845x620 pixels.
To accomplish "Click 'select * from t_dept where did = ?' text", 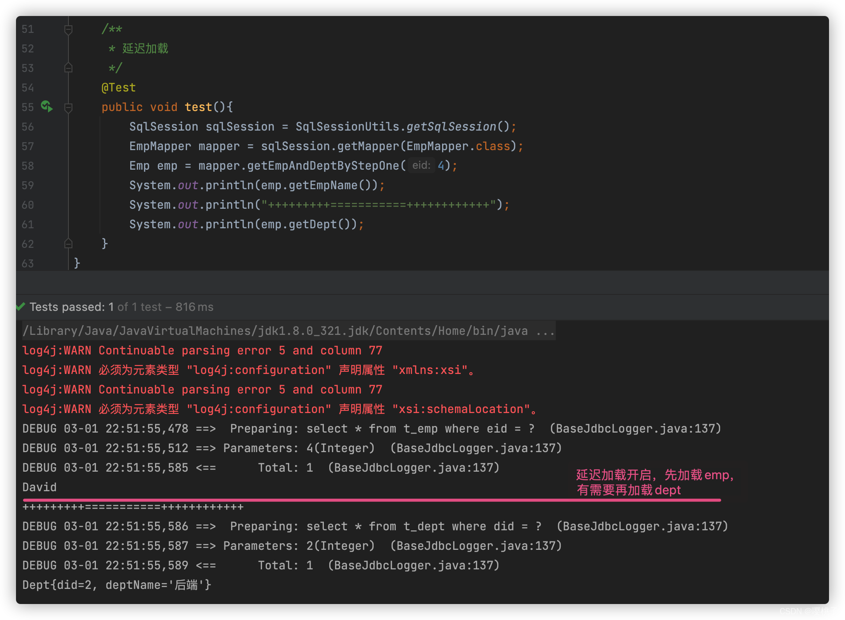I will coord(424,526).
